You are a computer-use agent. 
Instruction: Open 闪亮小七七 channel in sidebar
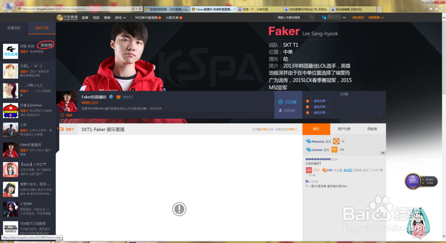point(28,90)
